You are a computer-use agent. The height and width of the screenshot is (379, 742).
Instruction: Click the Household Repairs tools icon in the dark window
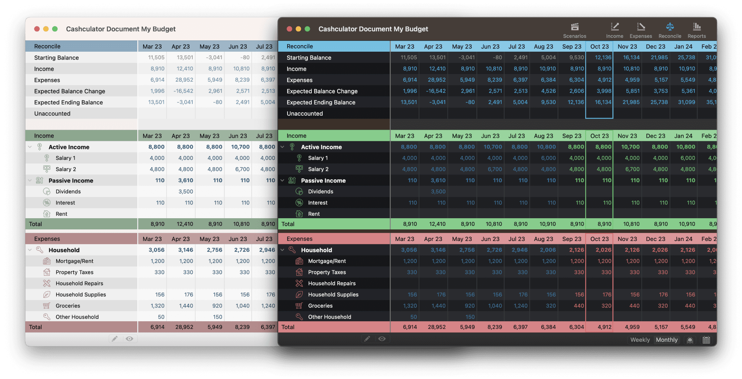(x=299, y=283)
